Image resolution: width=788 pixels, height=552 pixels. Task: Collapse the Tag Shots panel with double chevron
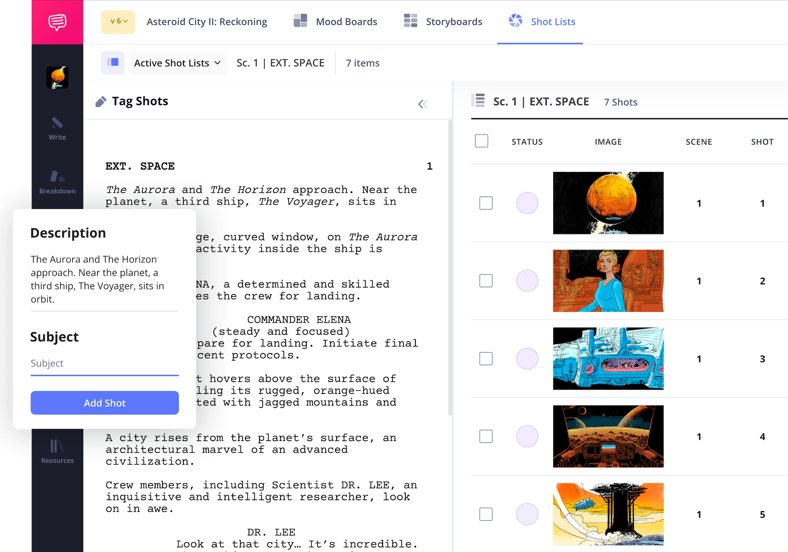click(423, 104)
